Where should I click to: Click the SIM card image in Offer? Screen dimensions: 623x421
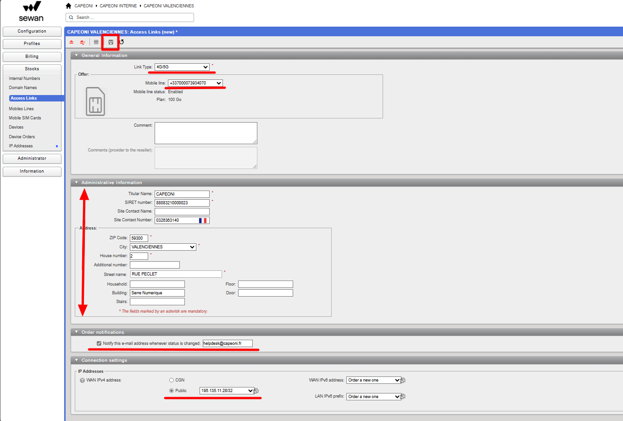tap(95, 101)
